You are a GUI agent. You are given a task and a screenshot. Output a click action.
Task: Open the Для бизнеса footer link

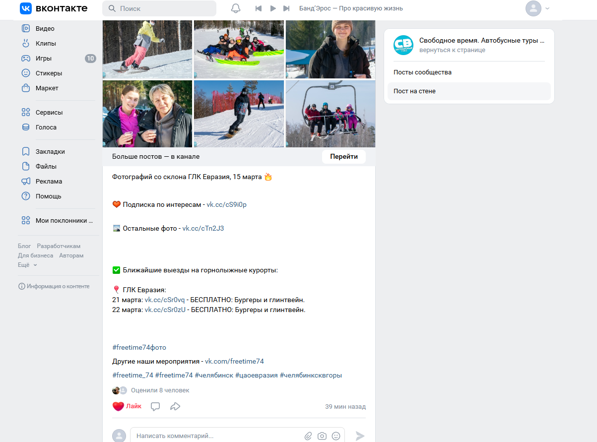[x=35, y=255]
